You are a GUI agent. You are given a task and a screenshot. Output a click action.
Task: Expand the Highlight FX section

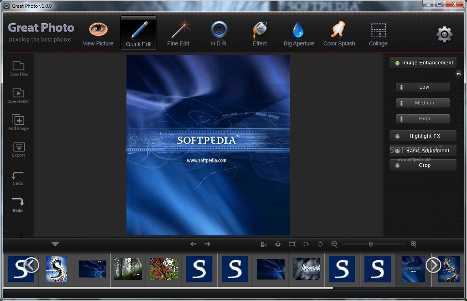(x=423, y=136)
